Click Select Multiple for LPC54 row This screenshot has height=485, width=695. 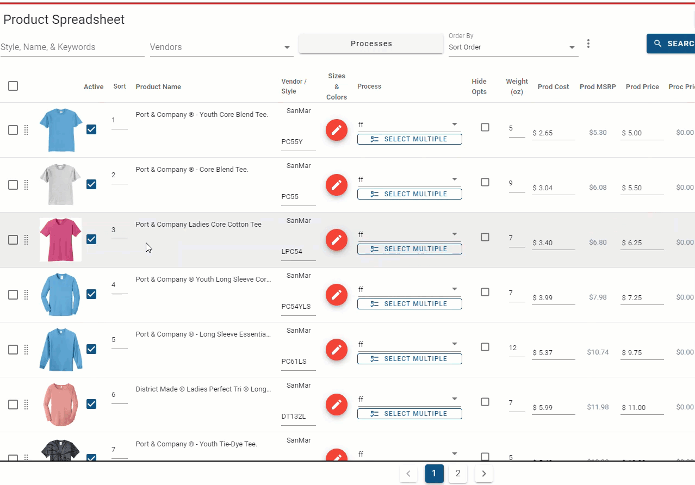(x=409, y=249)
